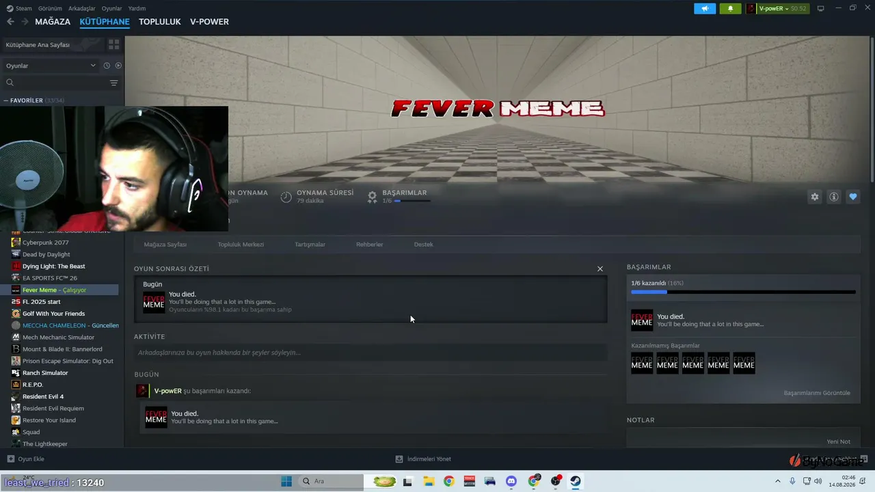The width and height of the screenshot is (875, 492).
Task: Open Discord from the Windows taskbar
Action: point(511,481)
